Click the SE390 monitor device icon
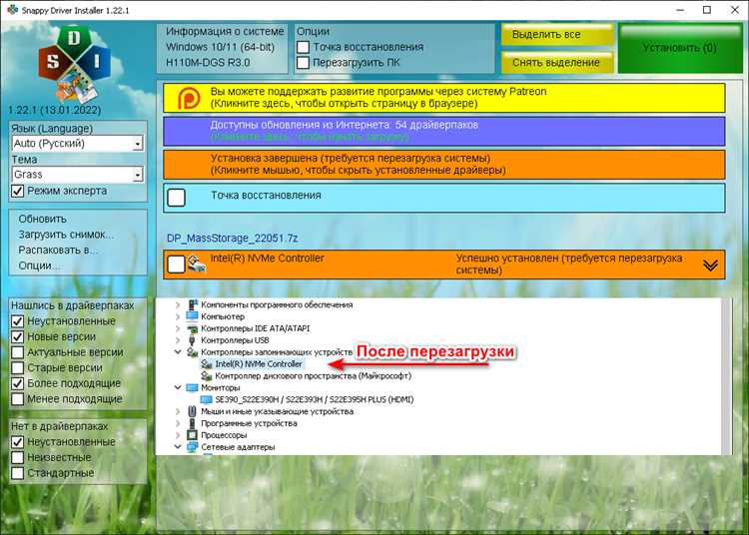 (x=207, y=399)
